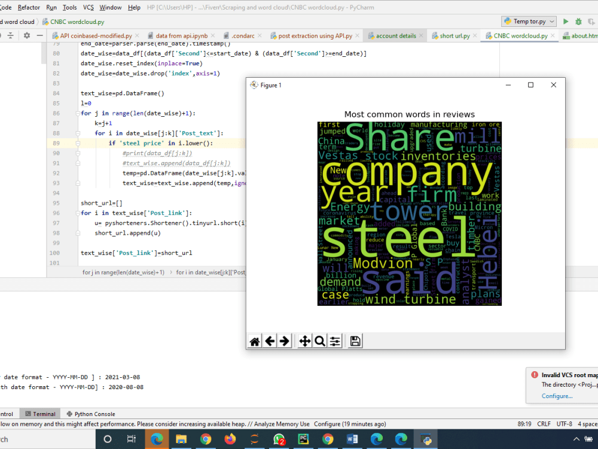The width and height of the screenshot is (598, 449).
Task: Click fold marker at line 90
Action: (78, 153)
